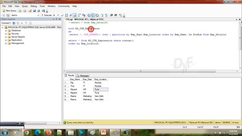Click the Open File folder icon
242x136 pixels.
(30, 11)
